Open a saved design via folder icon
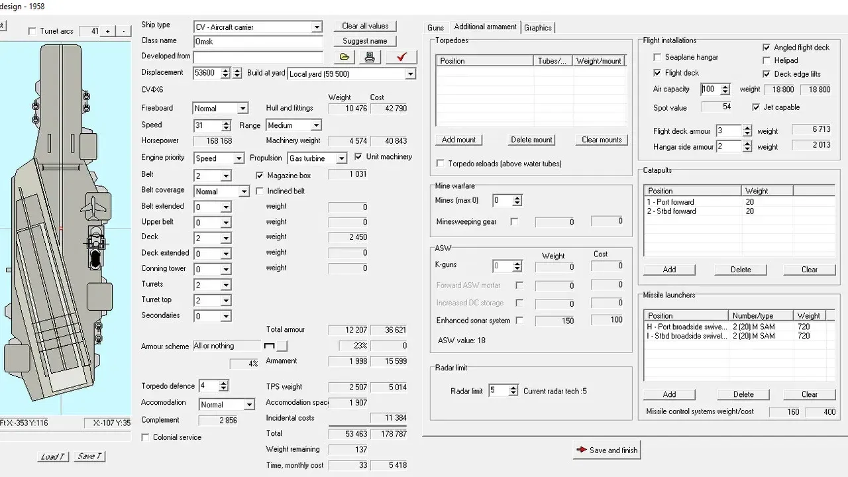 344,56
